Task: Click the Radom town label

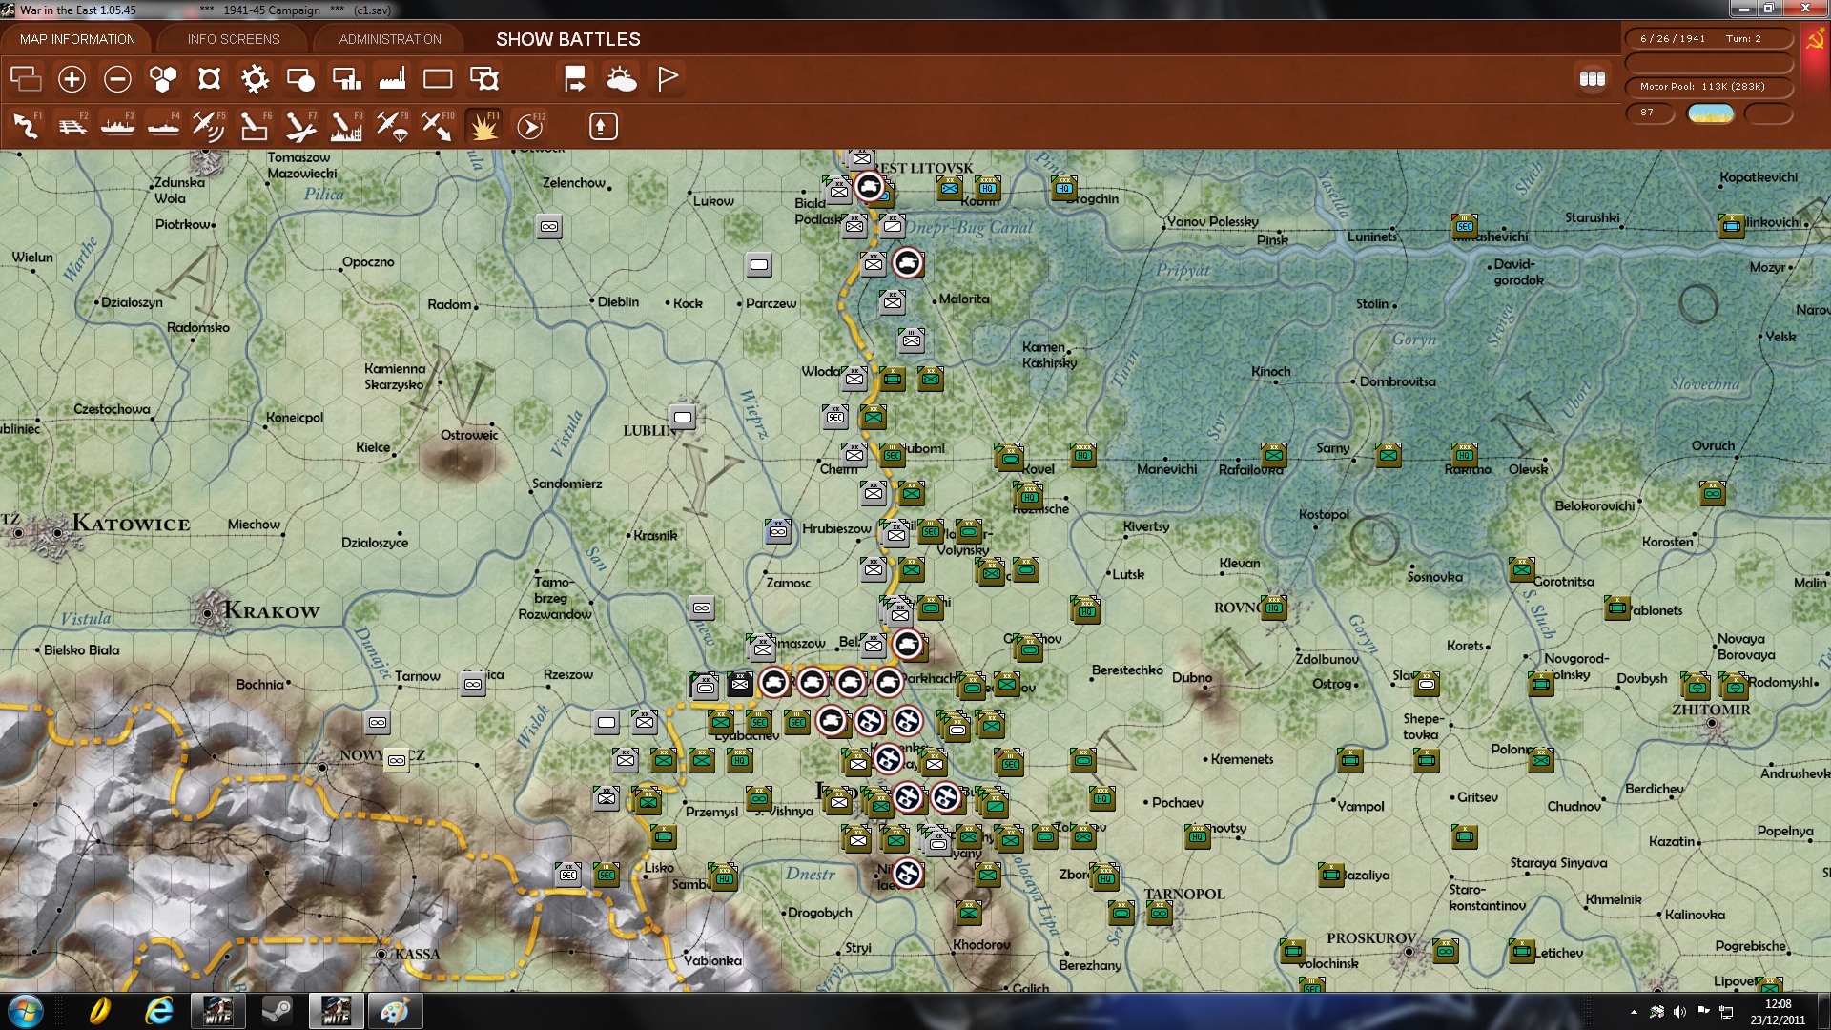Action: pyautogui.click(x=449, y=304)
